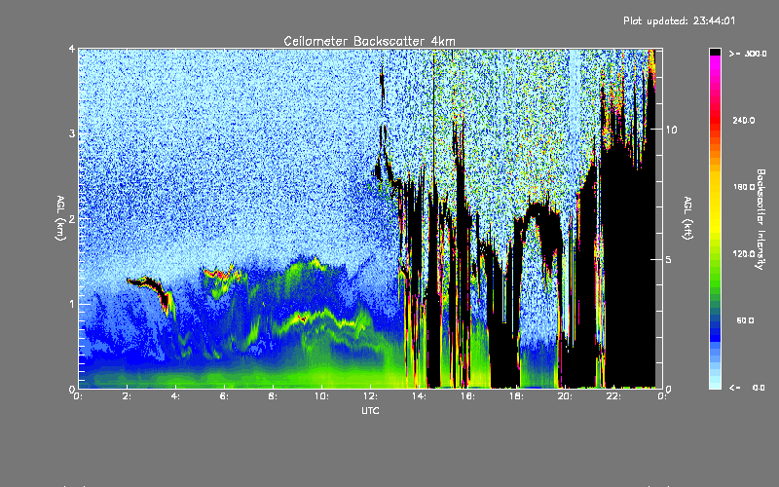This screenshot has height=487, width=779.
Task: Click the right 'AGL (kft)' axis label
Action: [x=687, y=218]
